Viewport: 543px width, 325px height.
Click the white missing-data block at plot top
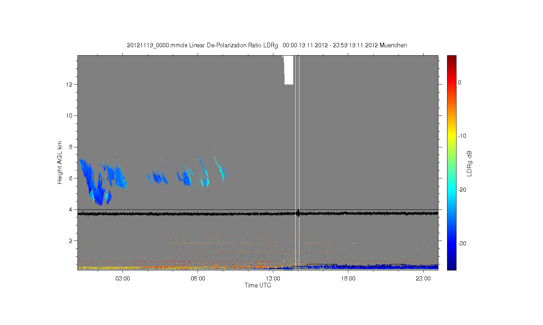289,70
